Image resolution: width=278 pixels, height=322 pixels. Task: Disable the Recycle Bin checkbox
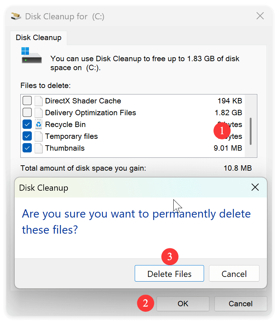27,124
